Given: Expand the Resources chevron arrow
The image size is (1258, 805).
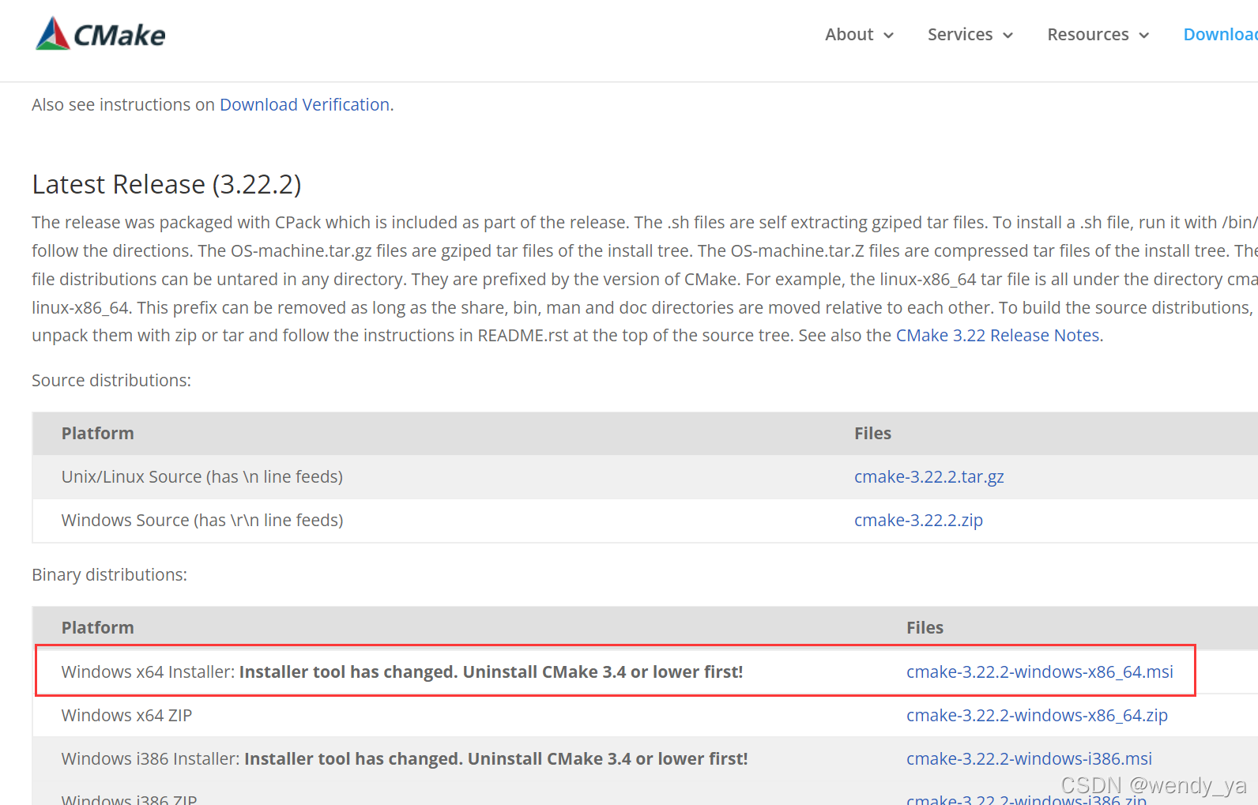Looking at the screenshot, I should (x=1143, y=36).
